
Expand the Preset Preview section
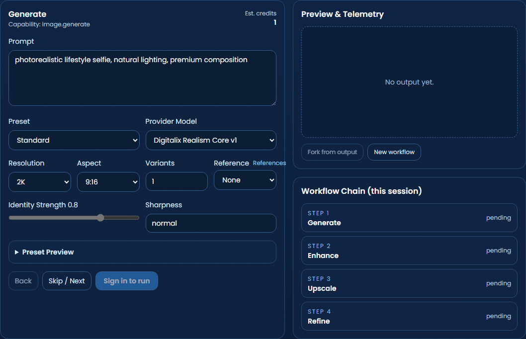(x=142, y=252)
